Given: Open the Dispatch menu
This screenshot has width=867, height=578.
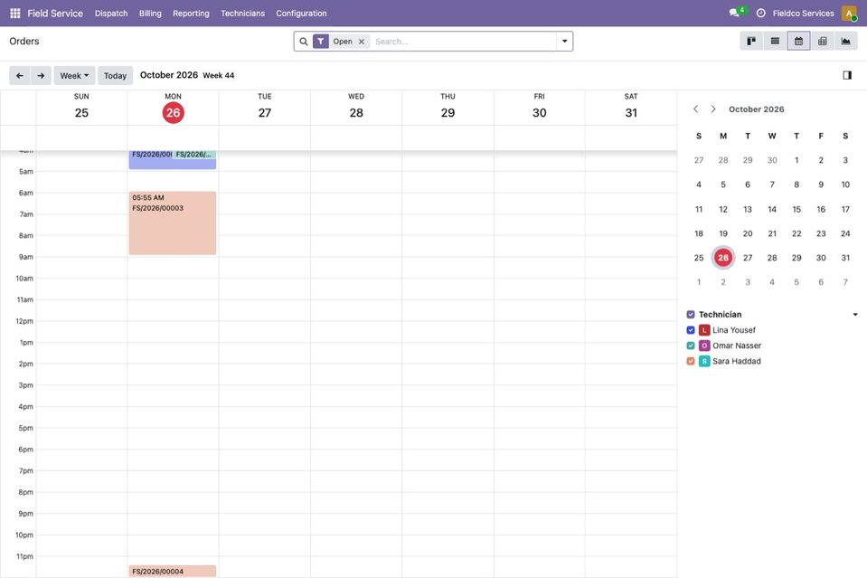Looking at the screenshot, I should (x=111, y=13).
